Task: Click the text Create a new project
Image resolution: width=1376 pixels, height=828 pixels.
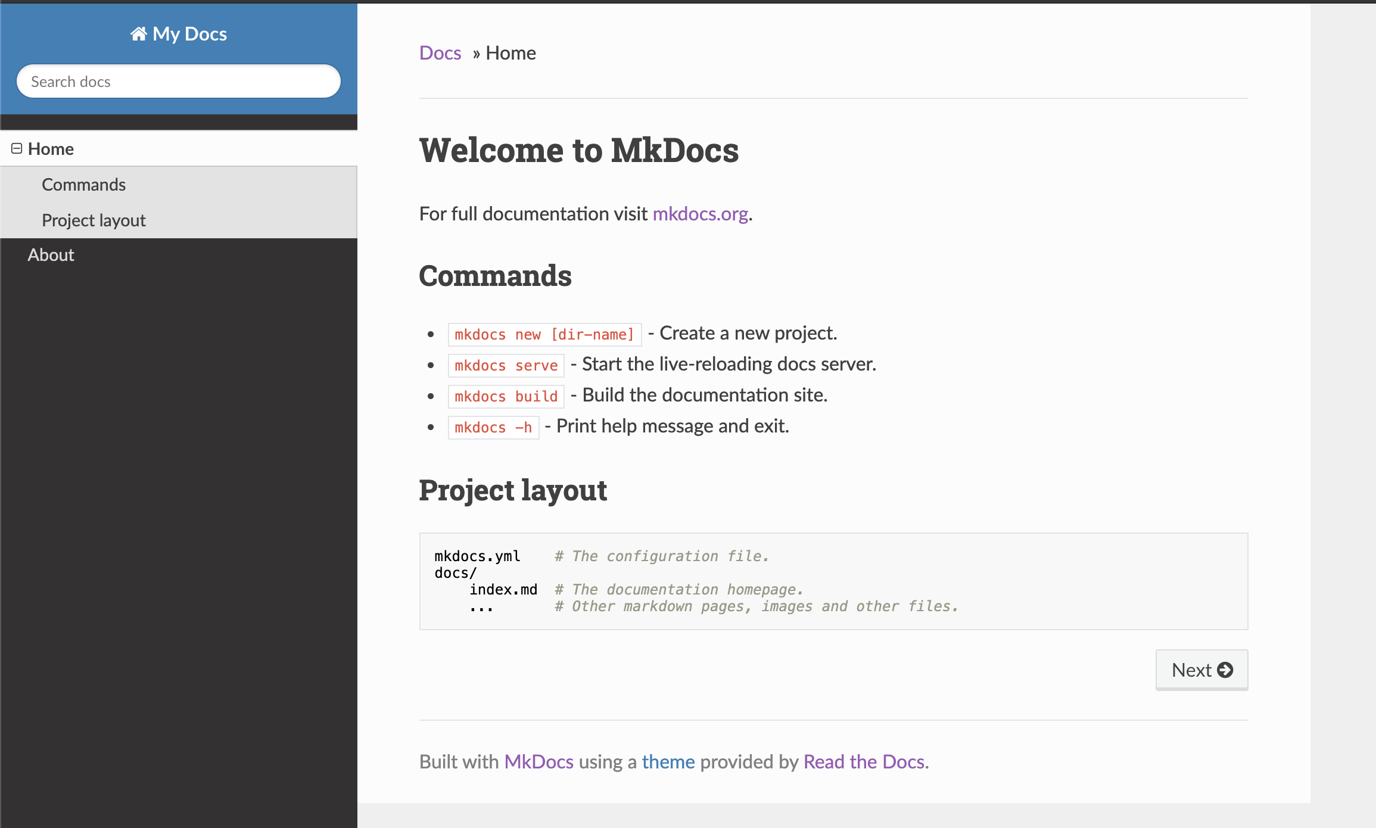Action: point(748,333)
